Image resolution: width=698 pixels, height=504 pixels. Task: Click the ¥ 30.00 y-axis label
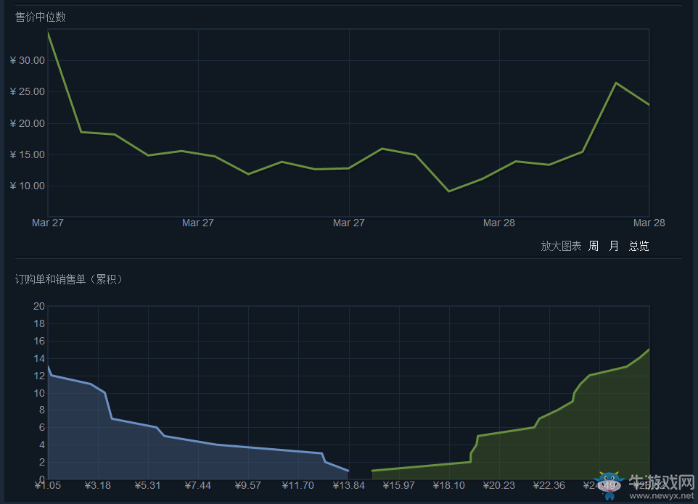28,60
